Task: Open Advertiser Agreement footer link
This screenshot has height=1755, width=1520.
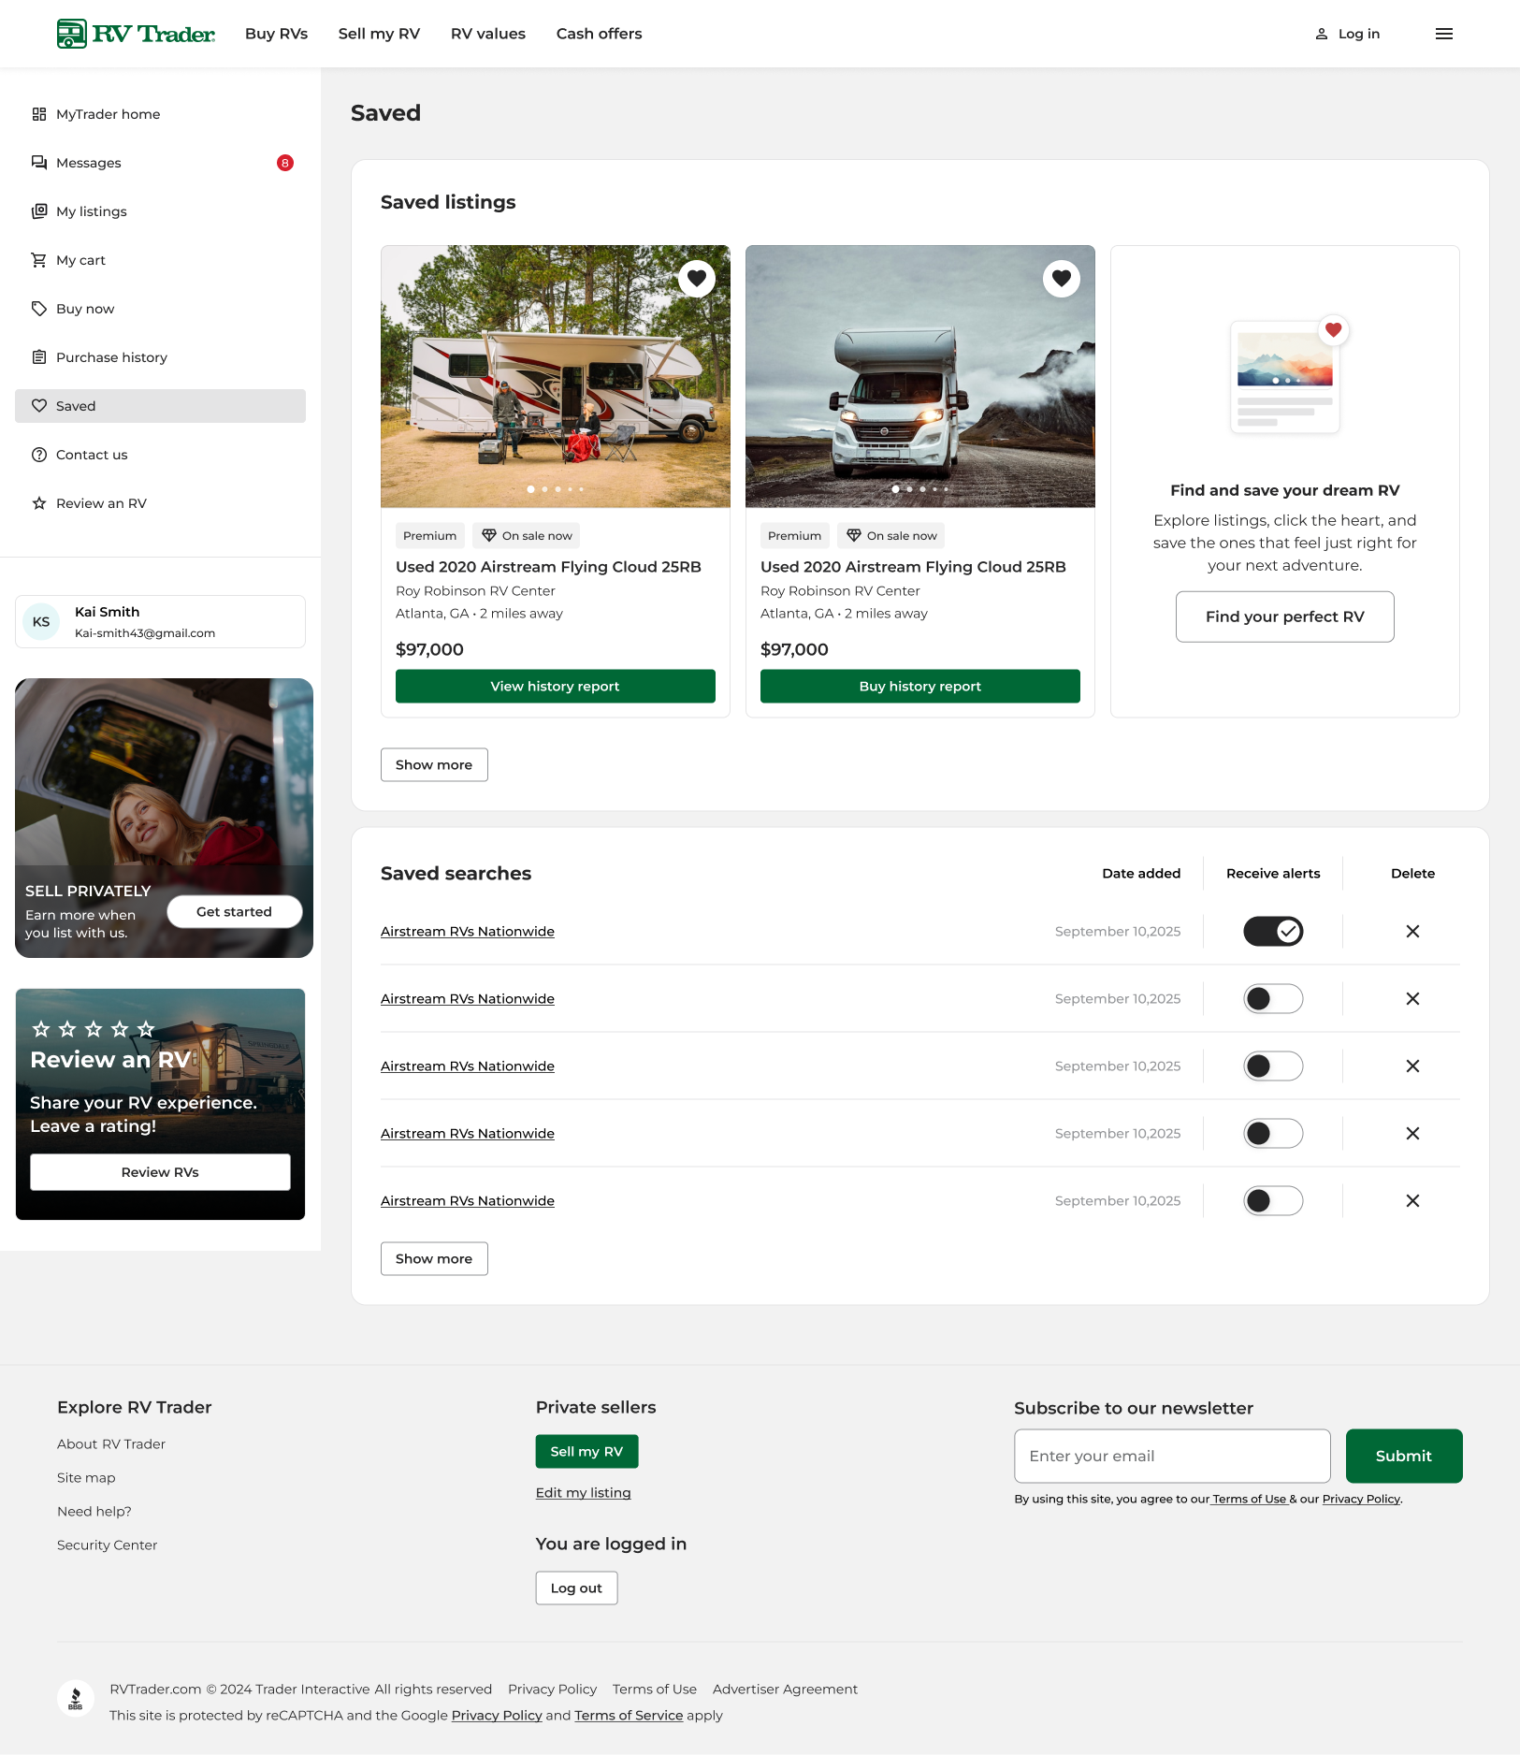Action: point(785,1690)
